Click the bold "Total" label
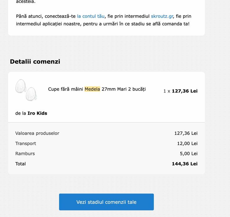 pyautogui.click(x=20, y=164)
